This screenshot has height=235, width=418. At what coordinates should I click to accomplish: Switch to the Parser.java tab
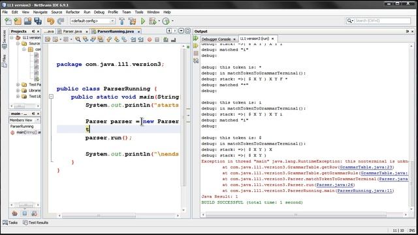click(x=72, y=31)
